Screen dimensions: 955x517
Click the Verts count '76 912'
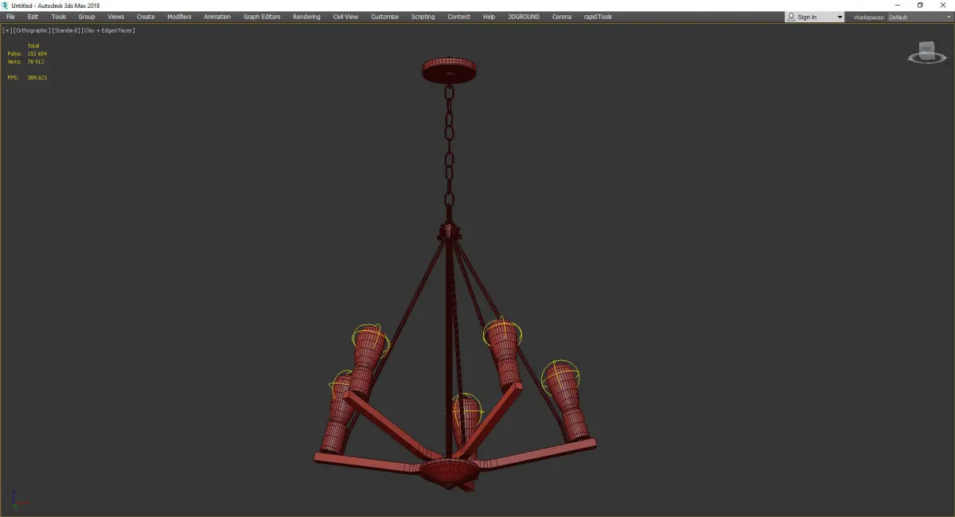click(36, 61)
